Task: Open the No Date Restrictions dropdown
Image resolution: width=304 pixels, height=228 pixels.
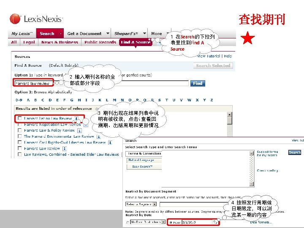Action: click(163, 222)
